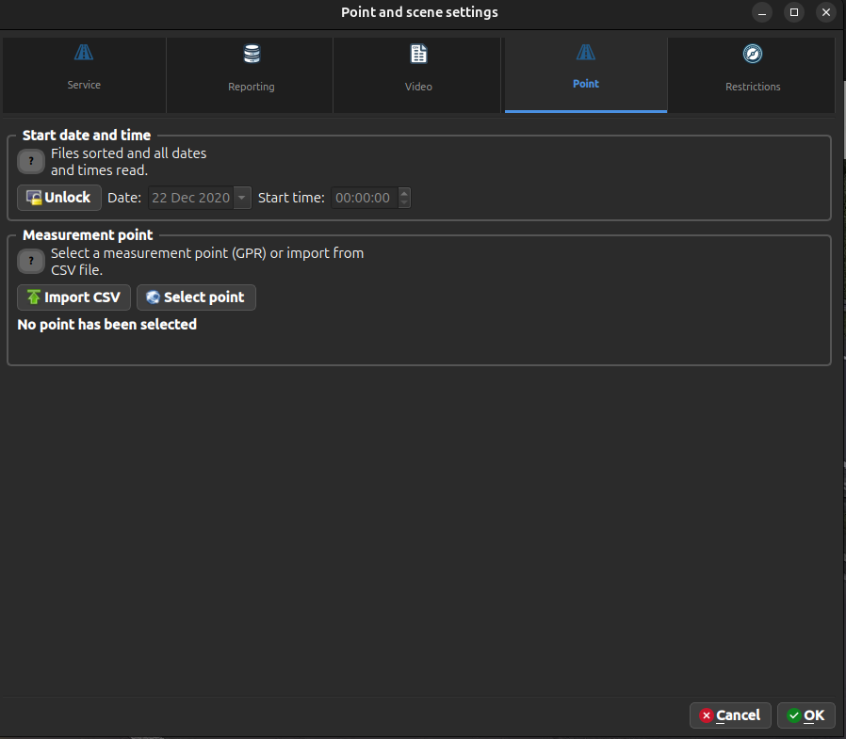The image size is (846, 739).
Task: Expand the Date dropdown arrow
Action: (x=242, y=198)
